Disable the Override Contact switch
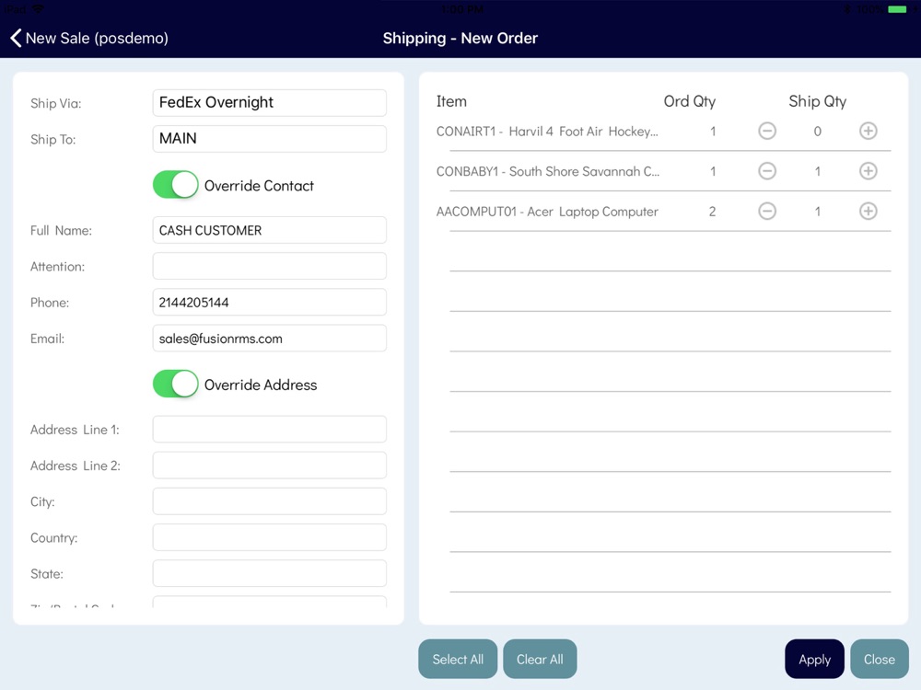The width and height of the screenshot is (921, 690). tap(175, 185)
